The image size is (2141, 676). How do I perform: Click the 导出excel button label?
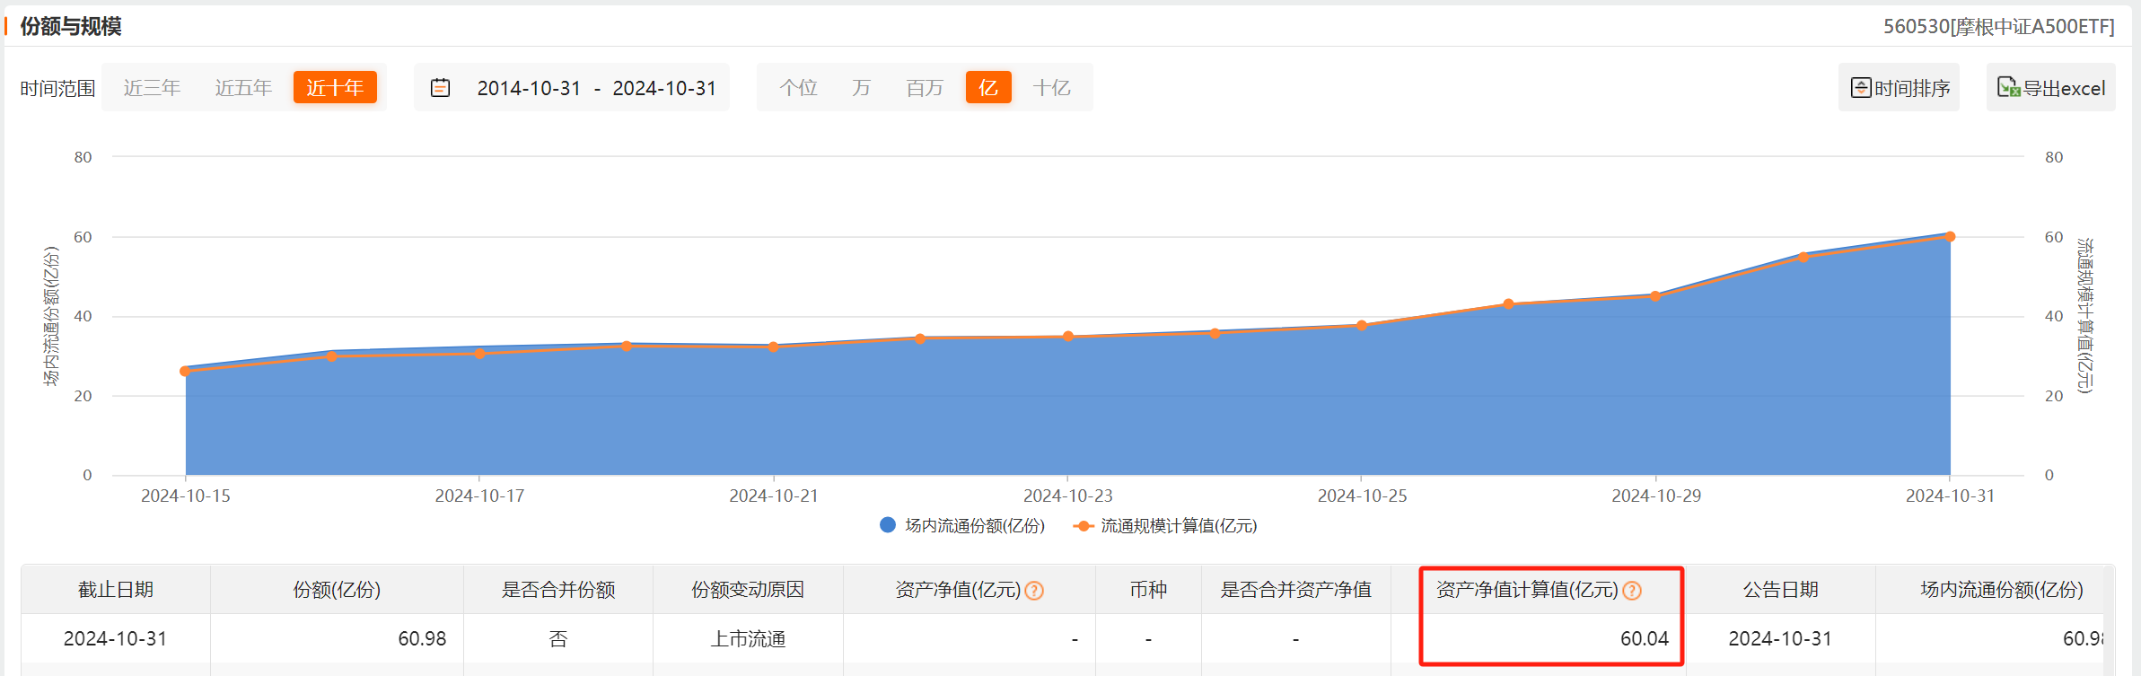(2064, 89)
